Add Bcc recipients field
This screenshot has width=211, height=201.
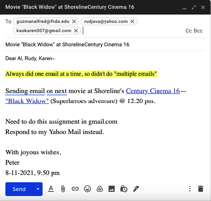(198, 31)
